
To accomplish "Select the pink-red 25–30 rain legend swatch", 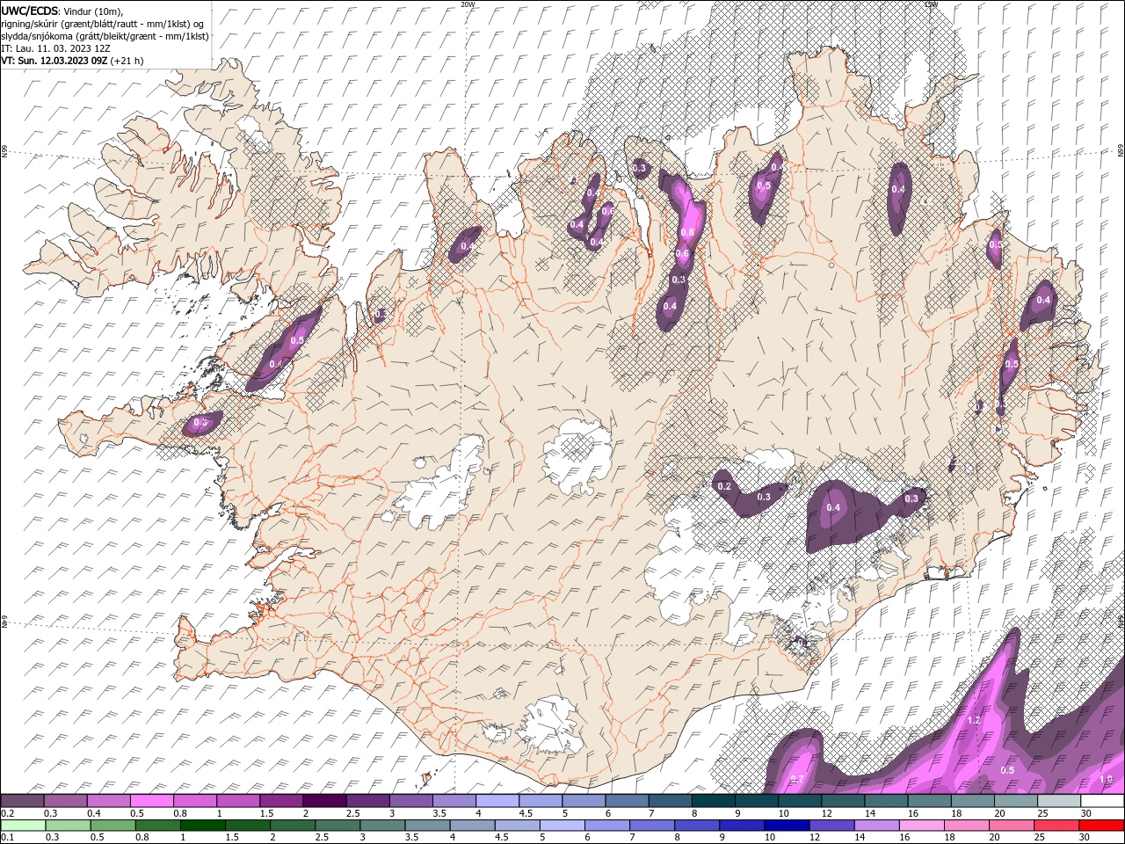I will click(1056, 826).
